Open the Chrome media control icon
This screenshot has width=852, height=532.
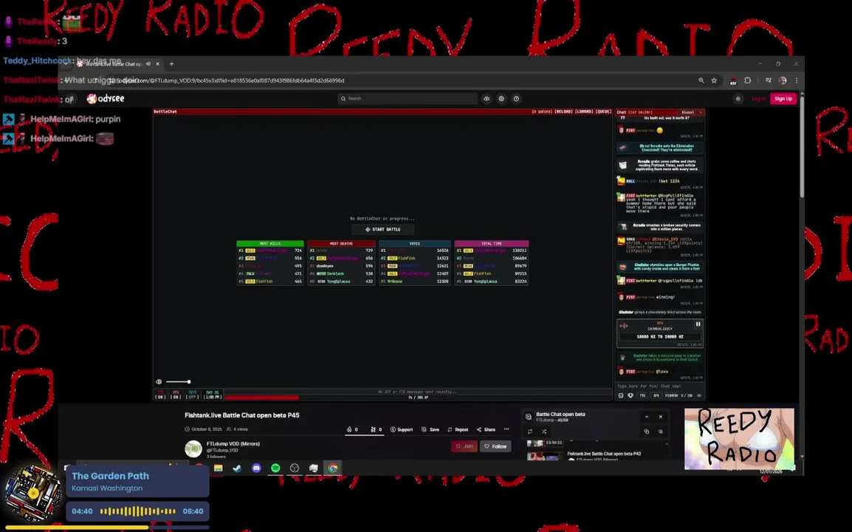769,81
